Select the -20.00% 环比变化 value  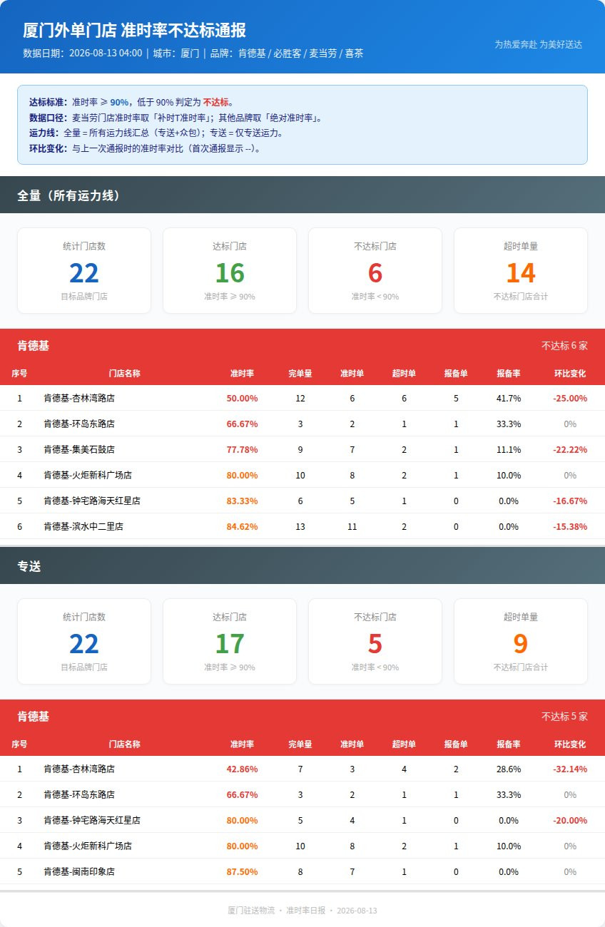(570, 820)
